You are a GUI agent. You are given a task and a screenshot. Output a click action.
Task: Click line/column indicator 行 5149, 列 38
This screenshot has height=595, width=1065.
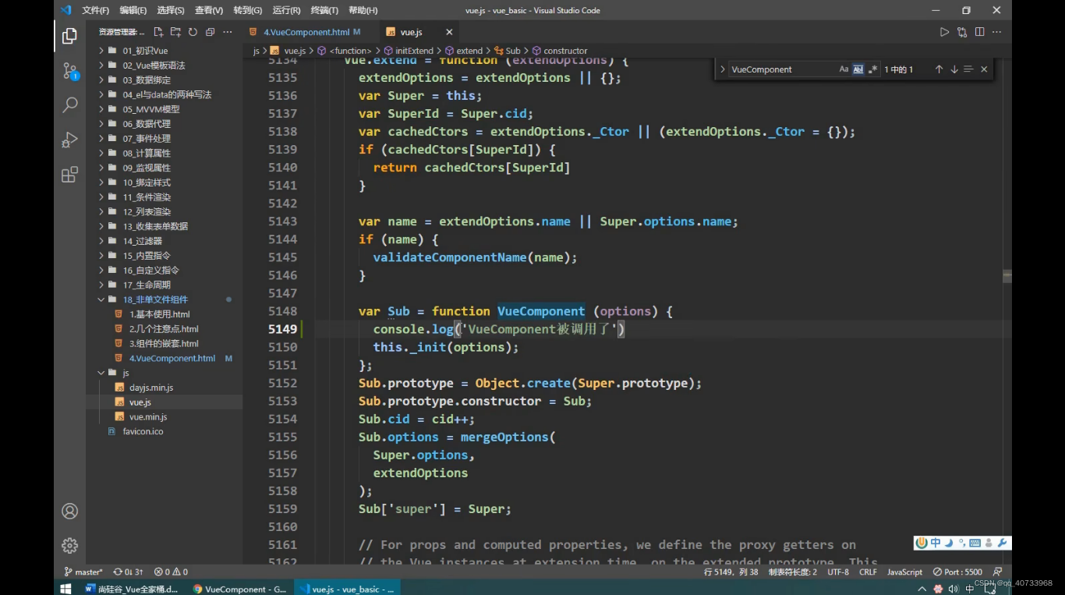[731, 572]
